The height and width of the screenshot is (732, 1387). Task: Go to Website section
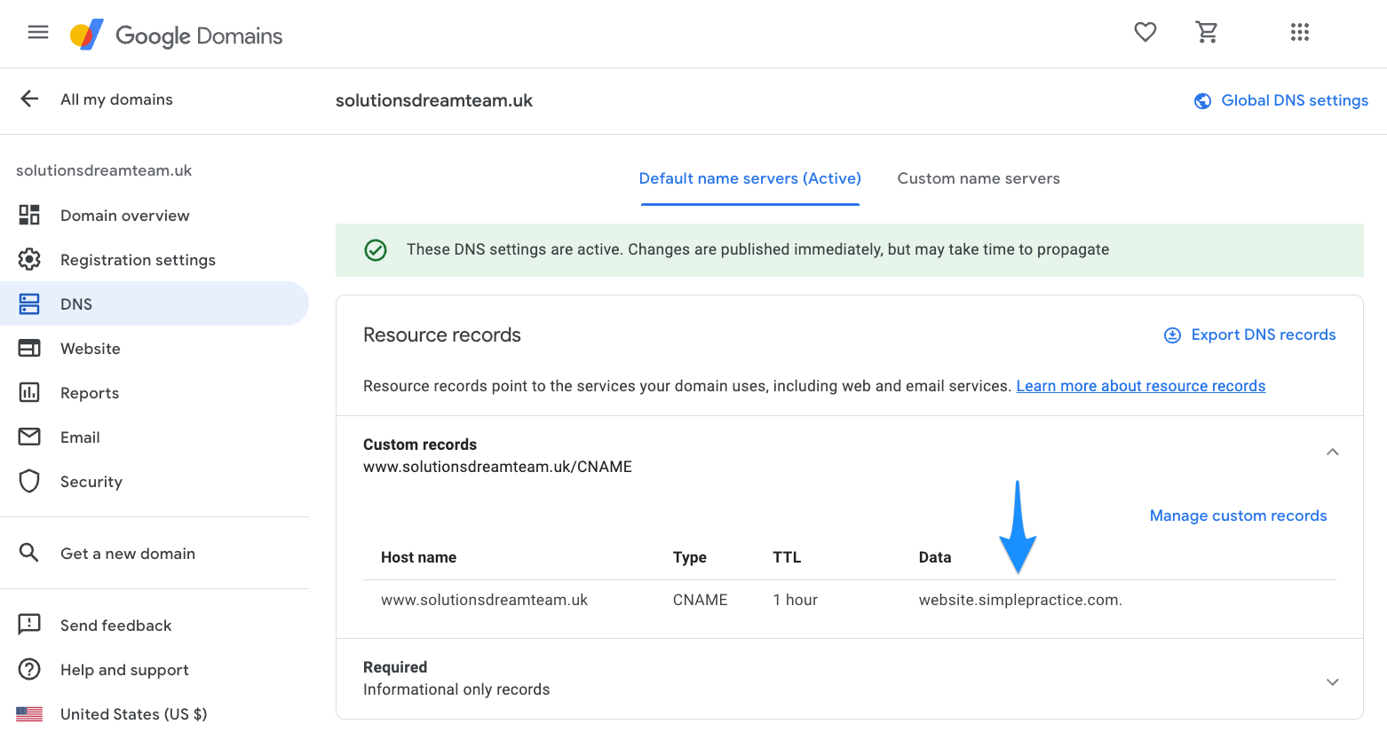(x=91, y=349)
